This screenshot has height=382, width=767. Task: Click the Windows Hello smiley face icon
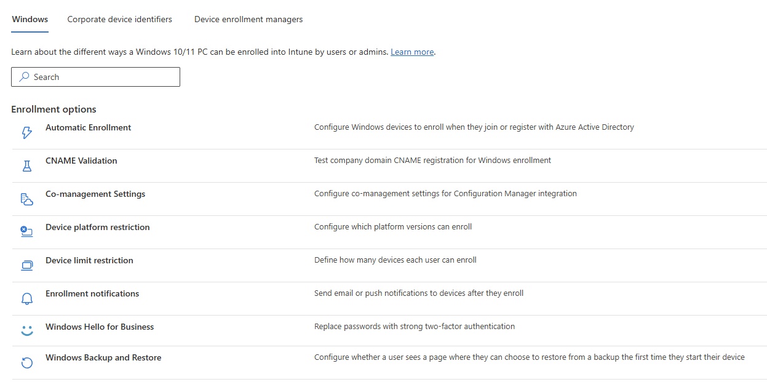pos(26,331)
